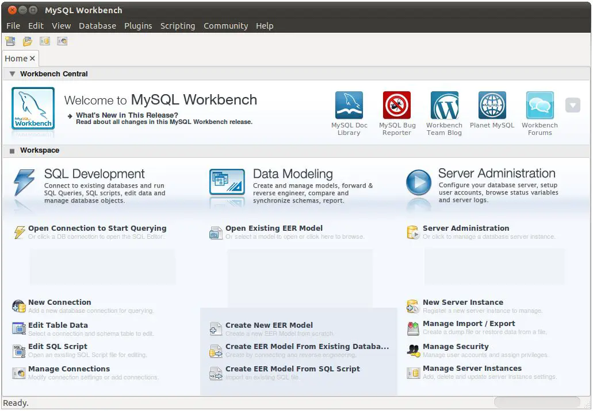Viewport: 593px width, 411px height.
Task: Select Create New EER Model
Action: point(269,325)
